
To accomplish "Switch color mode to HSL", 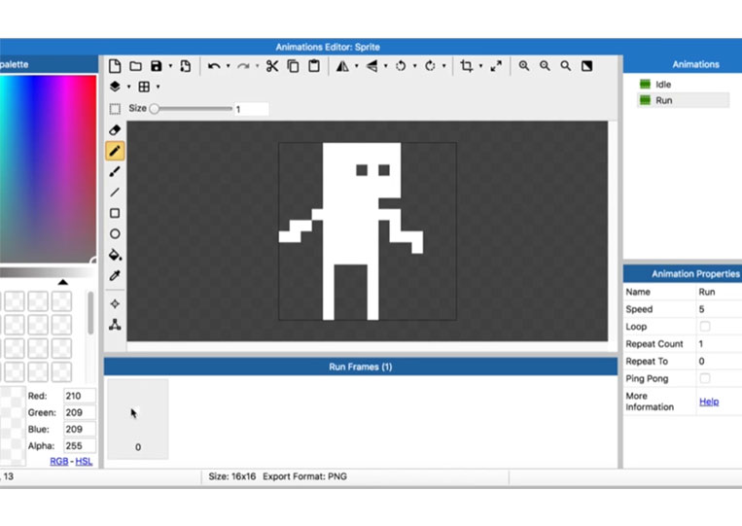I will (x=84, y=461).
